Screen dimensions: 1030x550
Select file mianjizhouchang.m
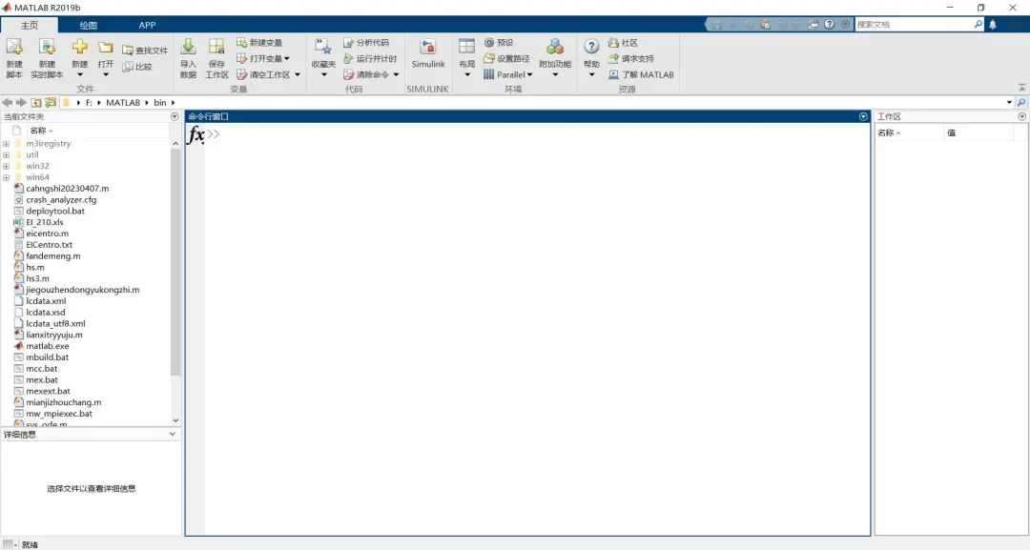[63, 402]
